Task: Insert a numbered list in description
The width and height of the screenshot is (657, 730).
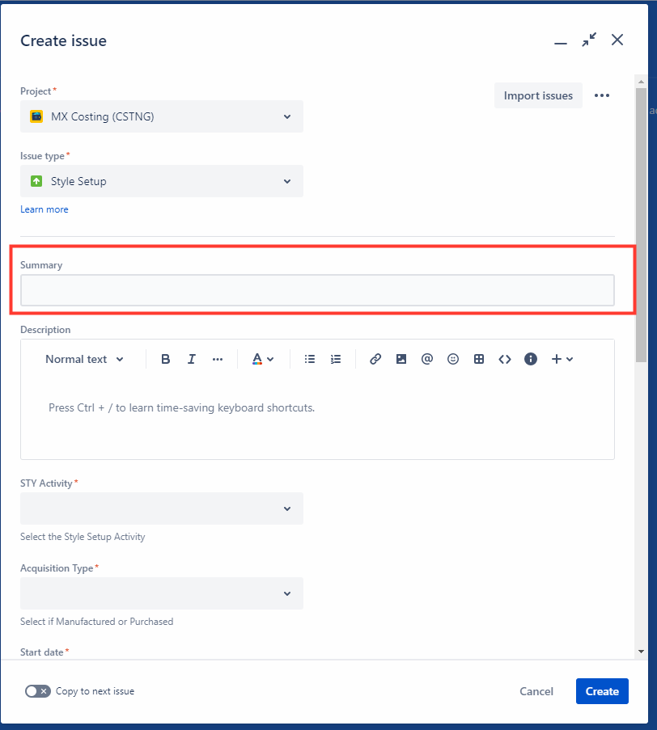Action: (x=336, y=359)
